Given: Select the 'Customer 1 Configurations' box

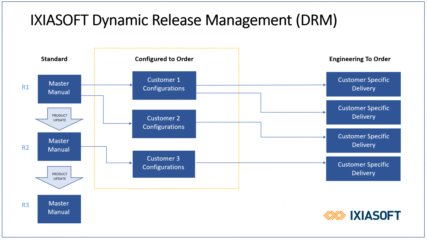Looking at the screenshot, I should [164, 85].
